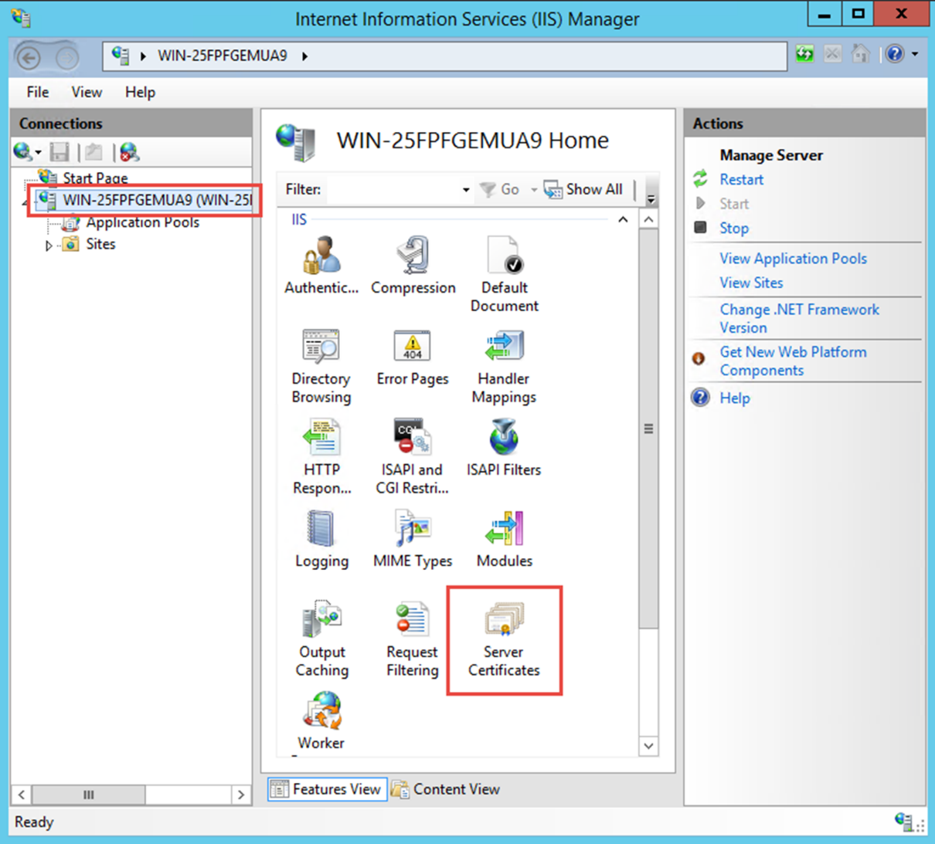935x844 pixels.
Task: Click Get New Web Platform Components
Action: tap(794, 361)
